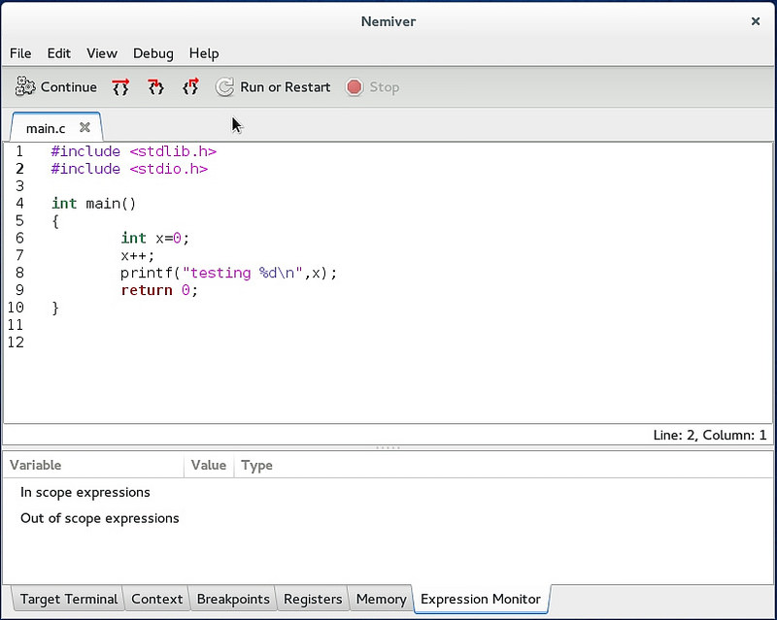This screenshot has width=777, height=620.
Task: Click the 'x++;' statement
Action: (x=138, y=255)
